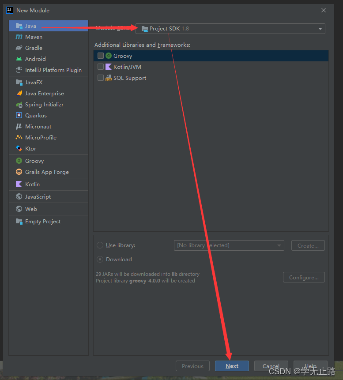Expand the No library selected combo box
The height and width of the screenshot is (380, 343).
point(229,245)
